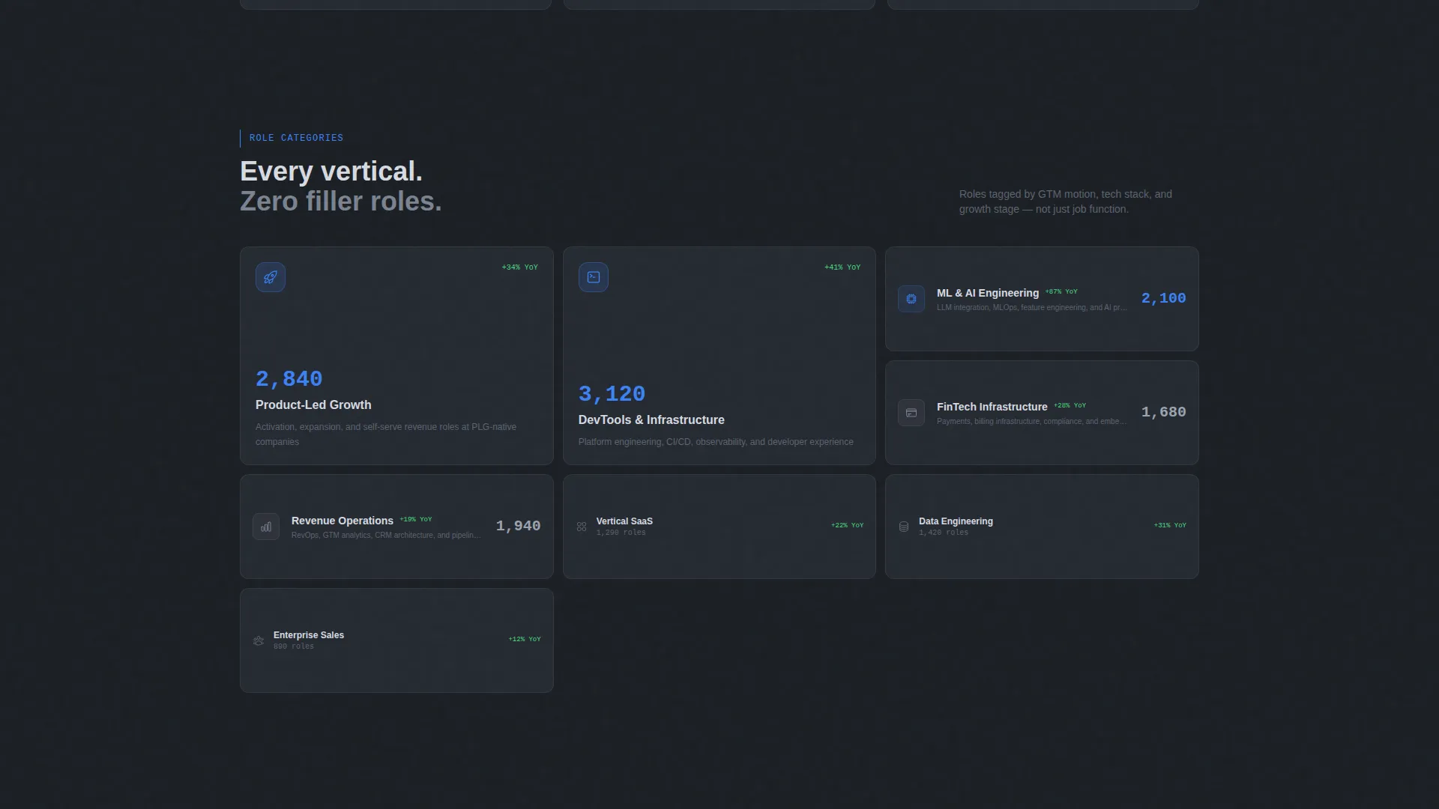Image resolution: width=1439 pixels, height=809 pixels.
Task: Click the +34% YoY badge
Action: point(520,267)
